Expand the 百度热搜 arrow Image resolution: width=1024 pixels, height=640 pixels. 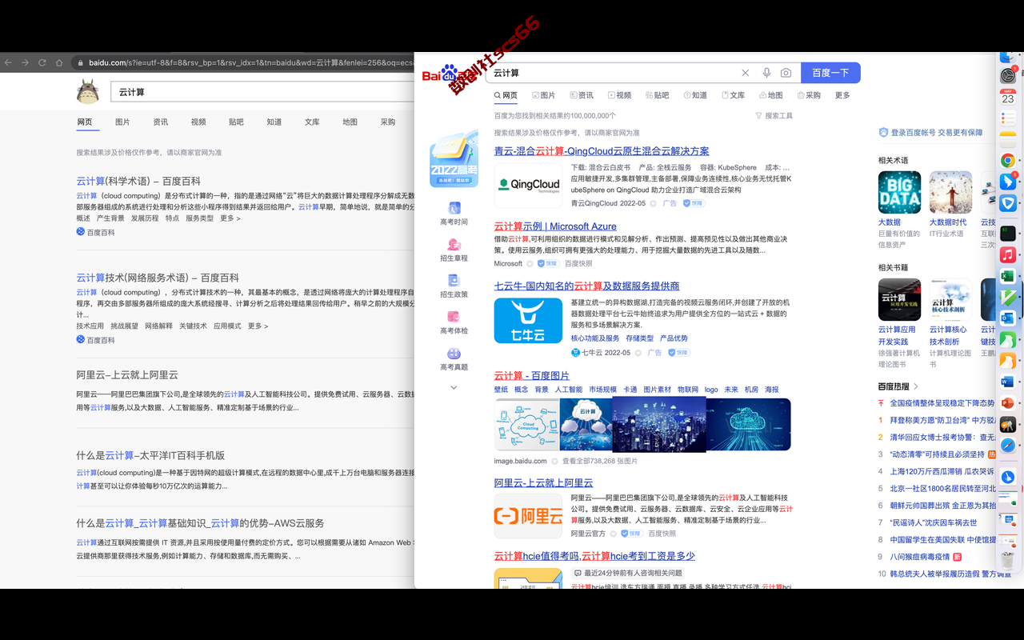(916, 386)
